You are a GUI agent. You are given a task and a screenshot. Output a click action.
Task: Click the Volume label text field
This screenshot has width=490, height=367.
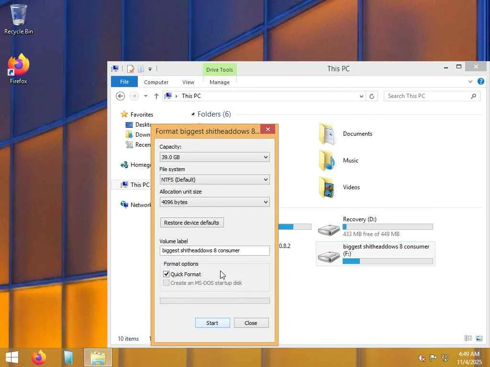[x=214, y=250]
